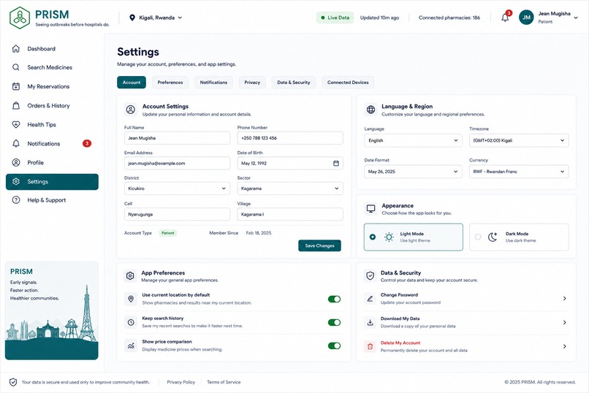The image size is (589, 393).
Task: Switch to the Privacy tab
Action: pyautogui.click(x=252, y=83)
